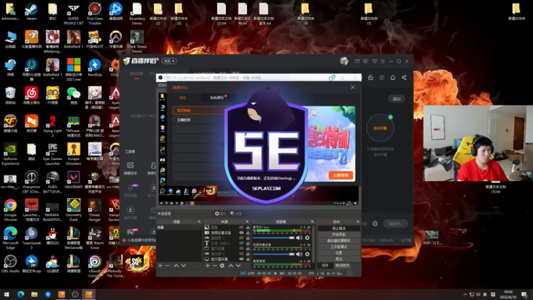Select the WeChat desktop icon

(73, 95)
